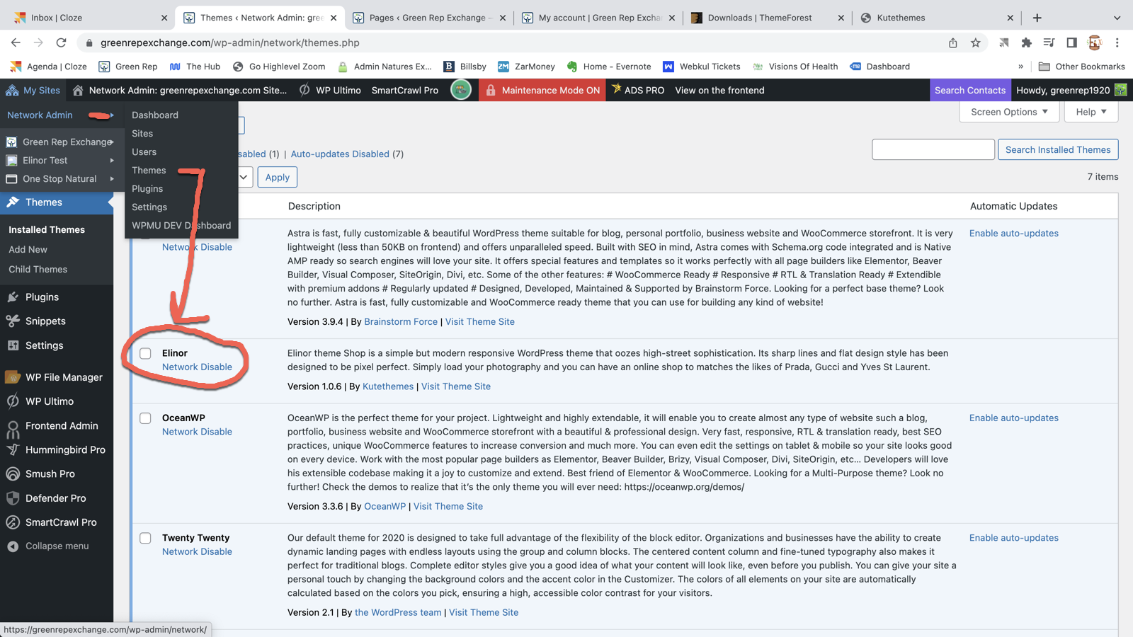The width and height of the screenshot is (1133, 637).
Task: Show hidden bookmarks with the chevron
Action: tap(1020, 67)
